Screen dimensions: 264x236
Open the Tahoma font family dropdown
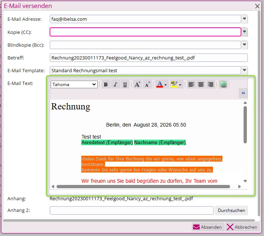tap(74, 84)
